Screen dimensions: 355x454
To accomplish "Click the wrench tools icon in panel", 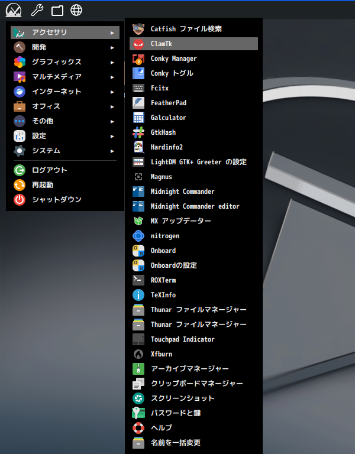I will click(x=37, y=10).
